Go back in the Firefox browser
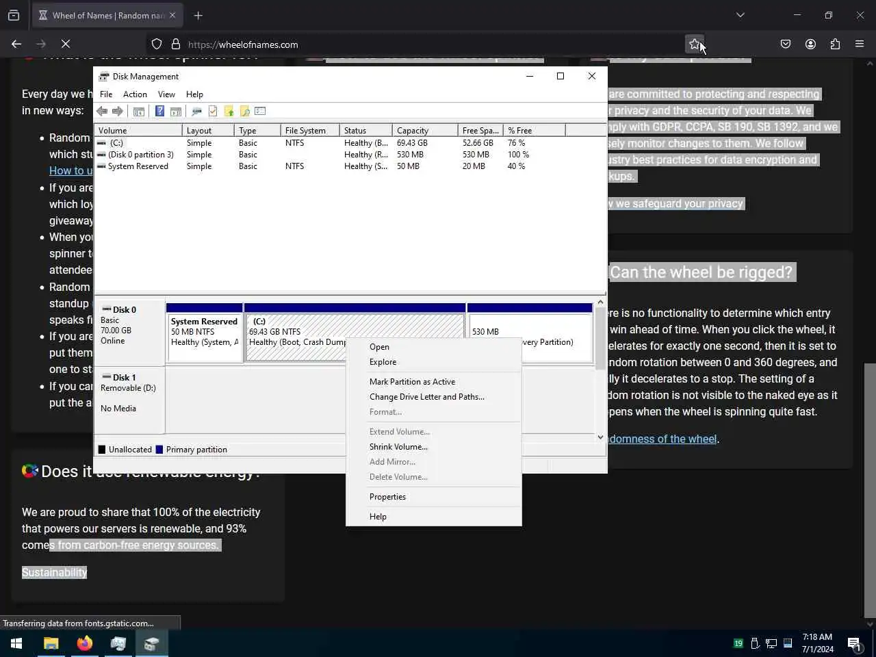Screen dimensions: 876x657 (x=16, y=44)
